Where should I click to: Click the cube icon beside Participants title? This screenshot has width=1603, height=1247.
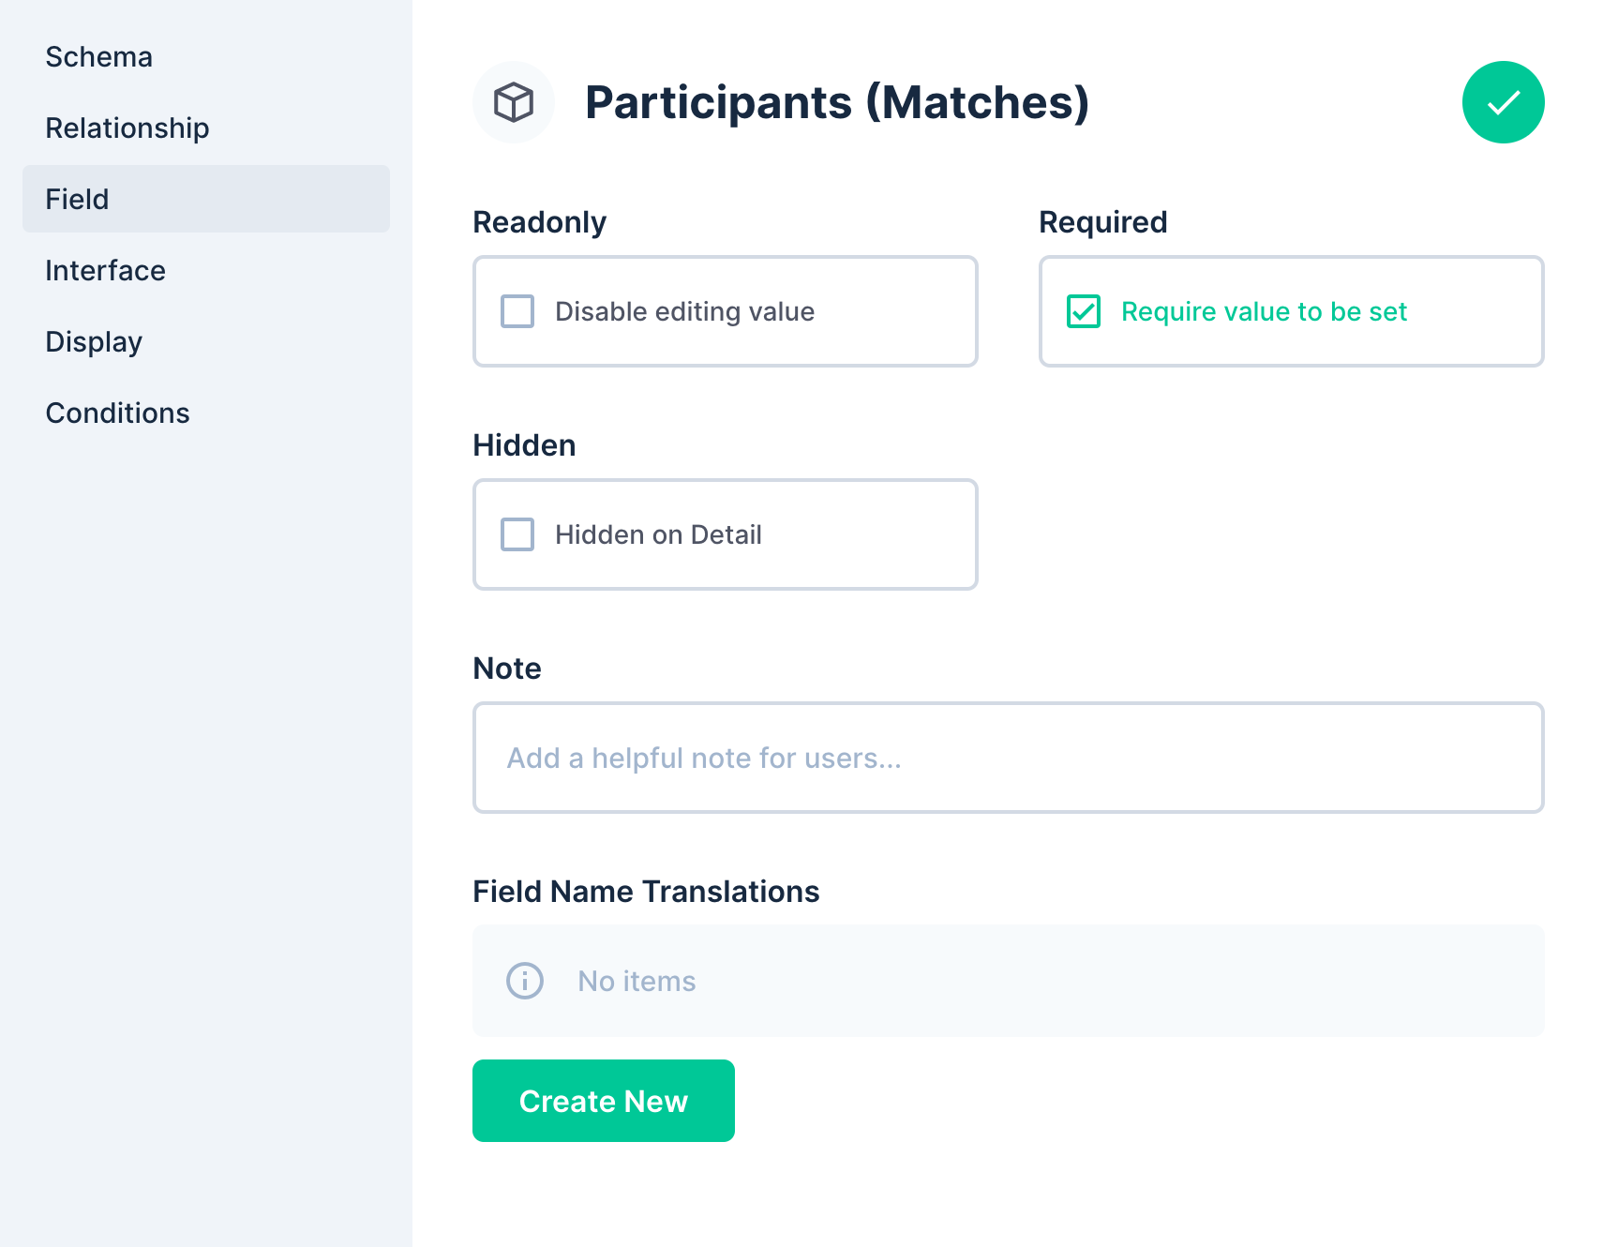pos(514,101)
